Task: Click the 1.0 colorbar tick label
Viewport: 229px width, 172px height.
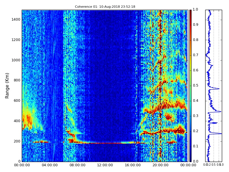Action: 196,9
